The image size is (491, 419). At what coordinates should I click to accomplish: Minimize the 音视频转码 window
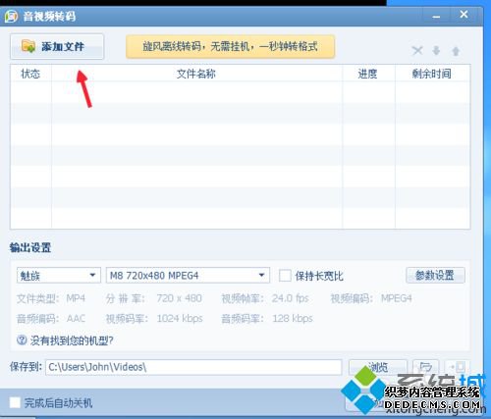(436, 16)
